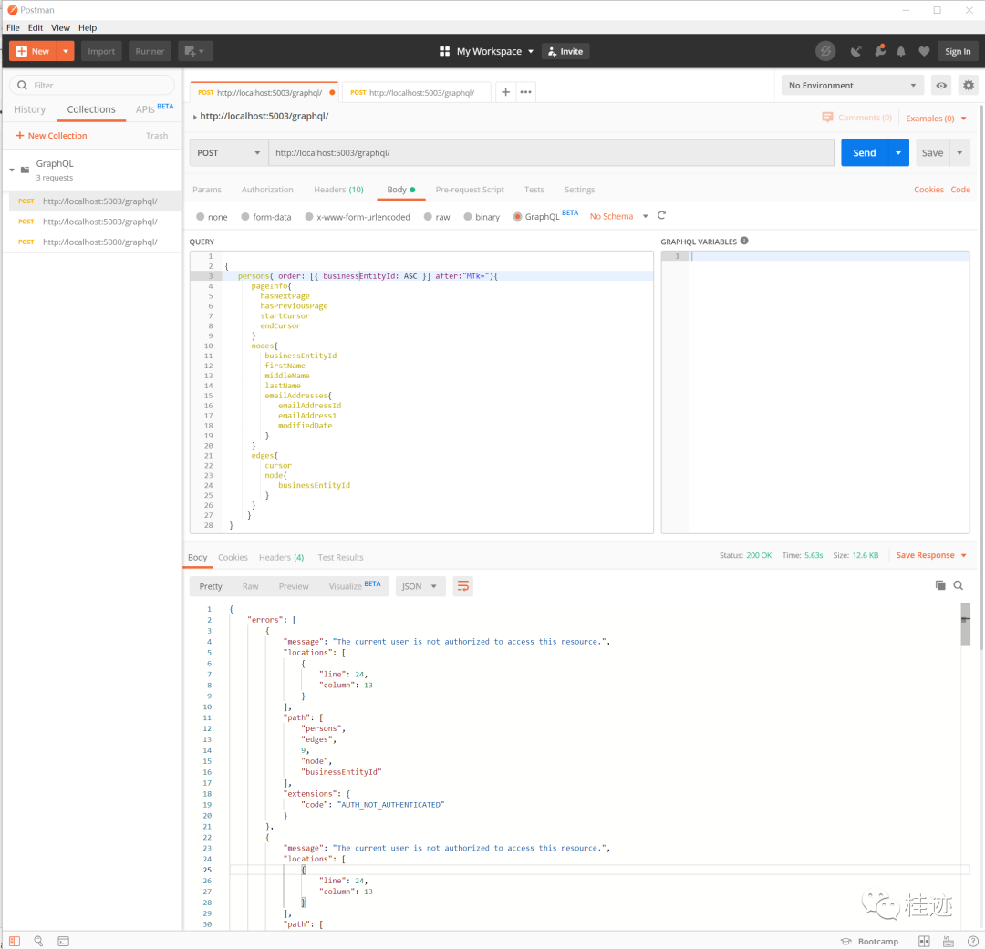Open the File menu

(x=13, y=27)
